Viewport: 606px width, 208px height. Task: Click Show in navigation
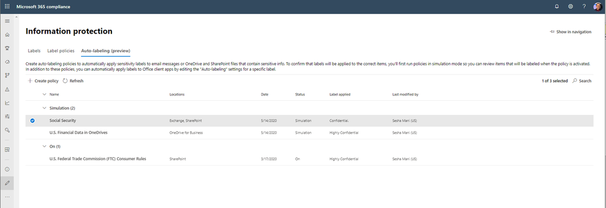[574, 32]
